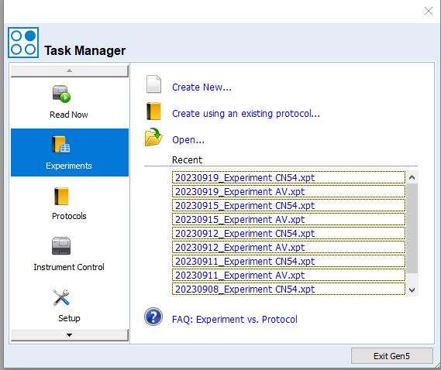Click the Exit Gen5 button

tap(391, 356)
